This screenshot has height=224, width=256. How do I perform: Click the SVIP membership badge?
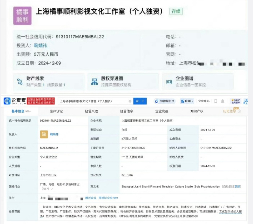click(235, 101)
